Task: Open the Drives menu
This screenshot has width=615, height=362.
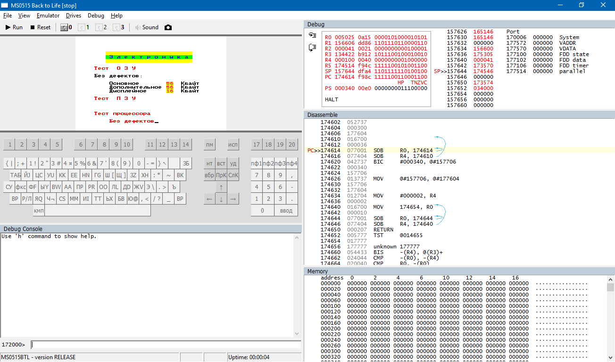Action: [x=74, y=16]
